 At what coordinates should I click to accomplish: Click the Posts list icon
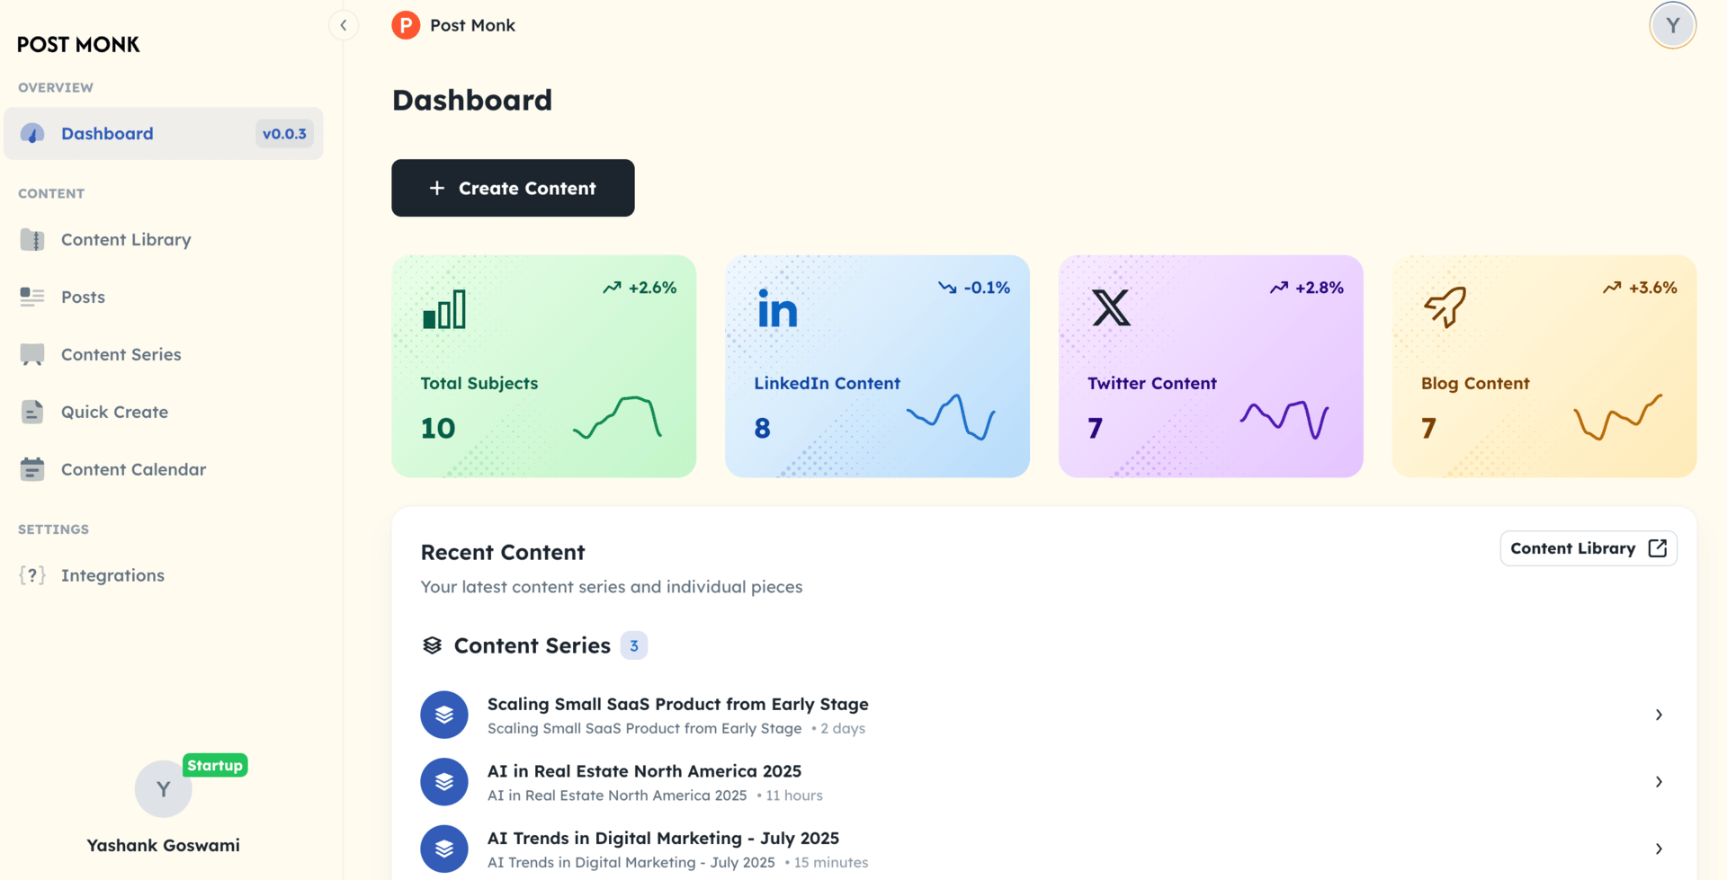click(32, 298)
